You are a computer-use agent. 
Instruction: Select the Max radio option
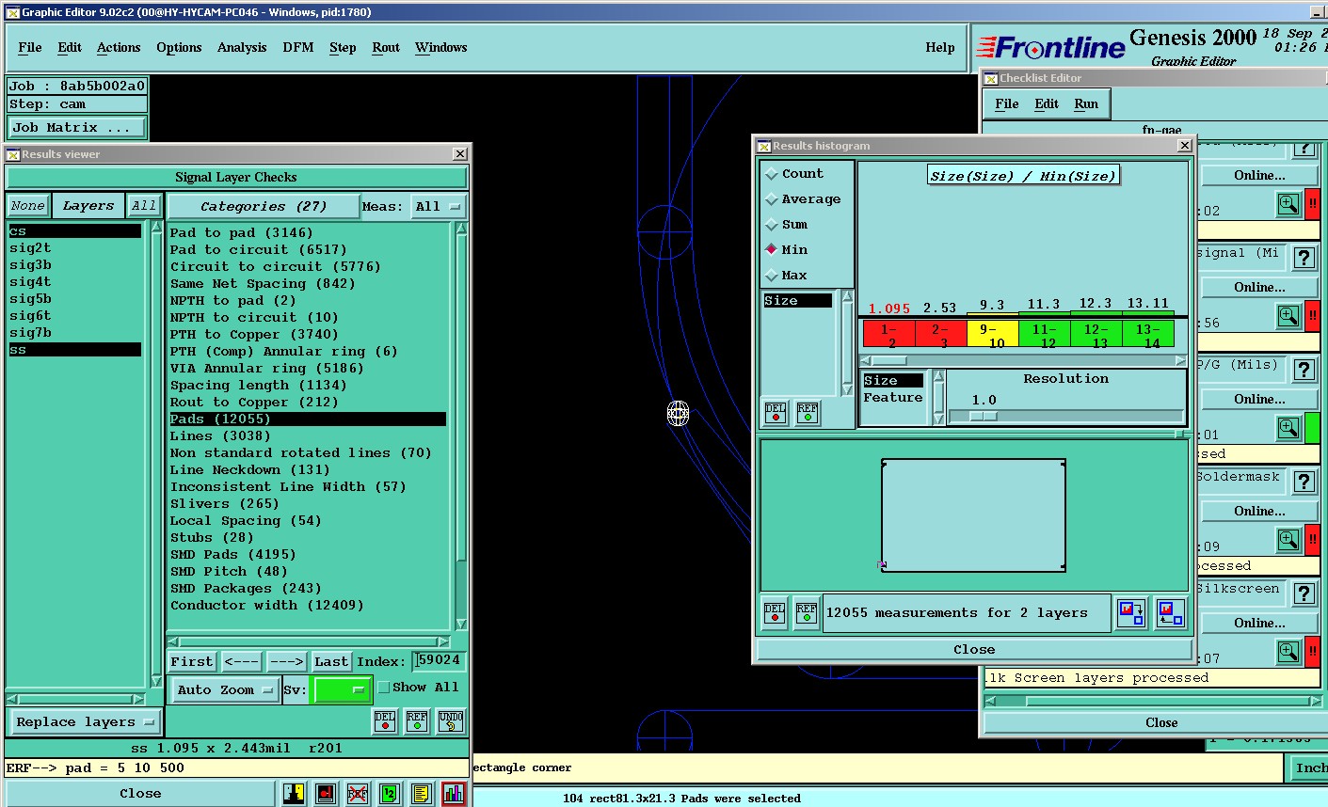coord(772,276)
